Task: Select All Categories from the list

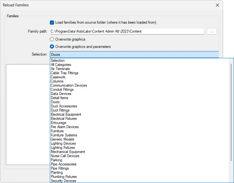Action: click(61, 65)
